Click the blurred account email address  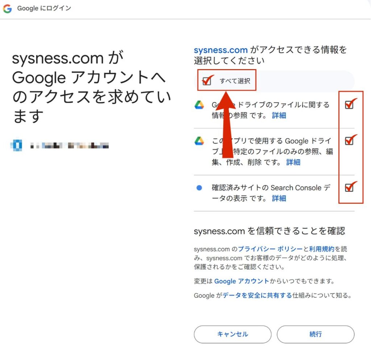click(x=70, y=145)
